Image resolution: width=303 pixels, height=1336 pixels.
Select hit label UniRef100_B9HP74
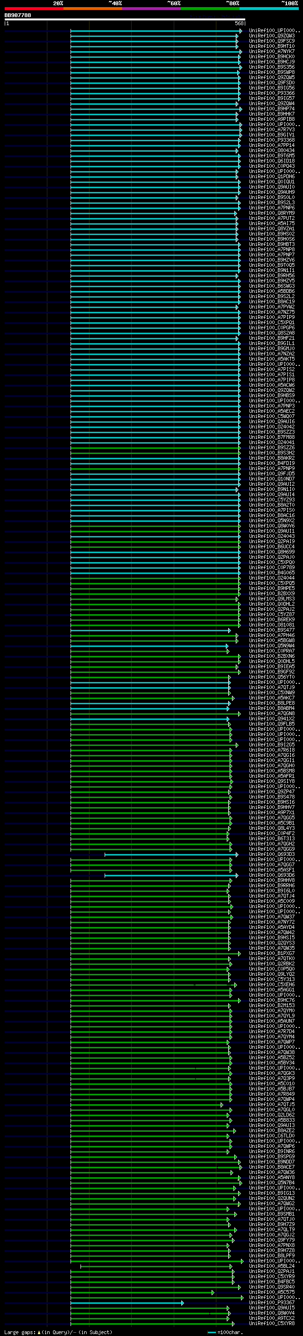tap(272, 109)
